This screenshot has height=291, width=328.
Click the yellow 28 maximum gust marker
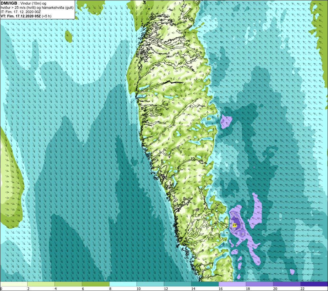pos(235,225)
